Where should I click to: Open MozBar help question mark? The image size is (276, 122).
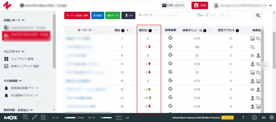coord(243,117)
